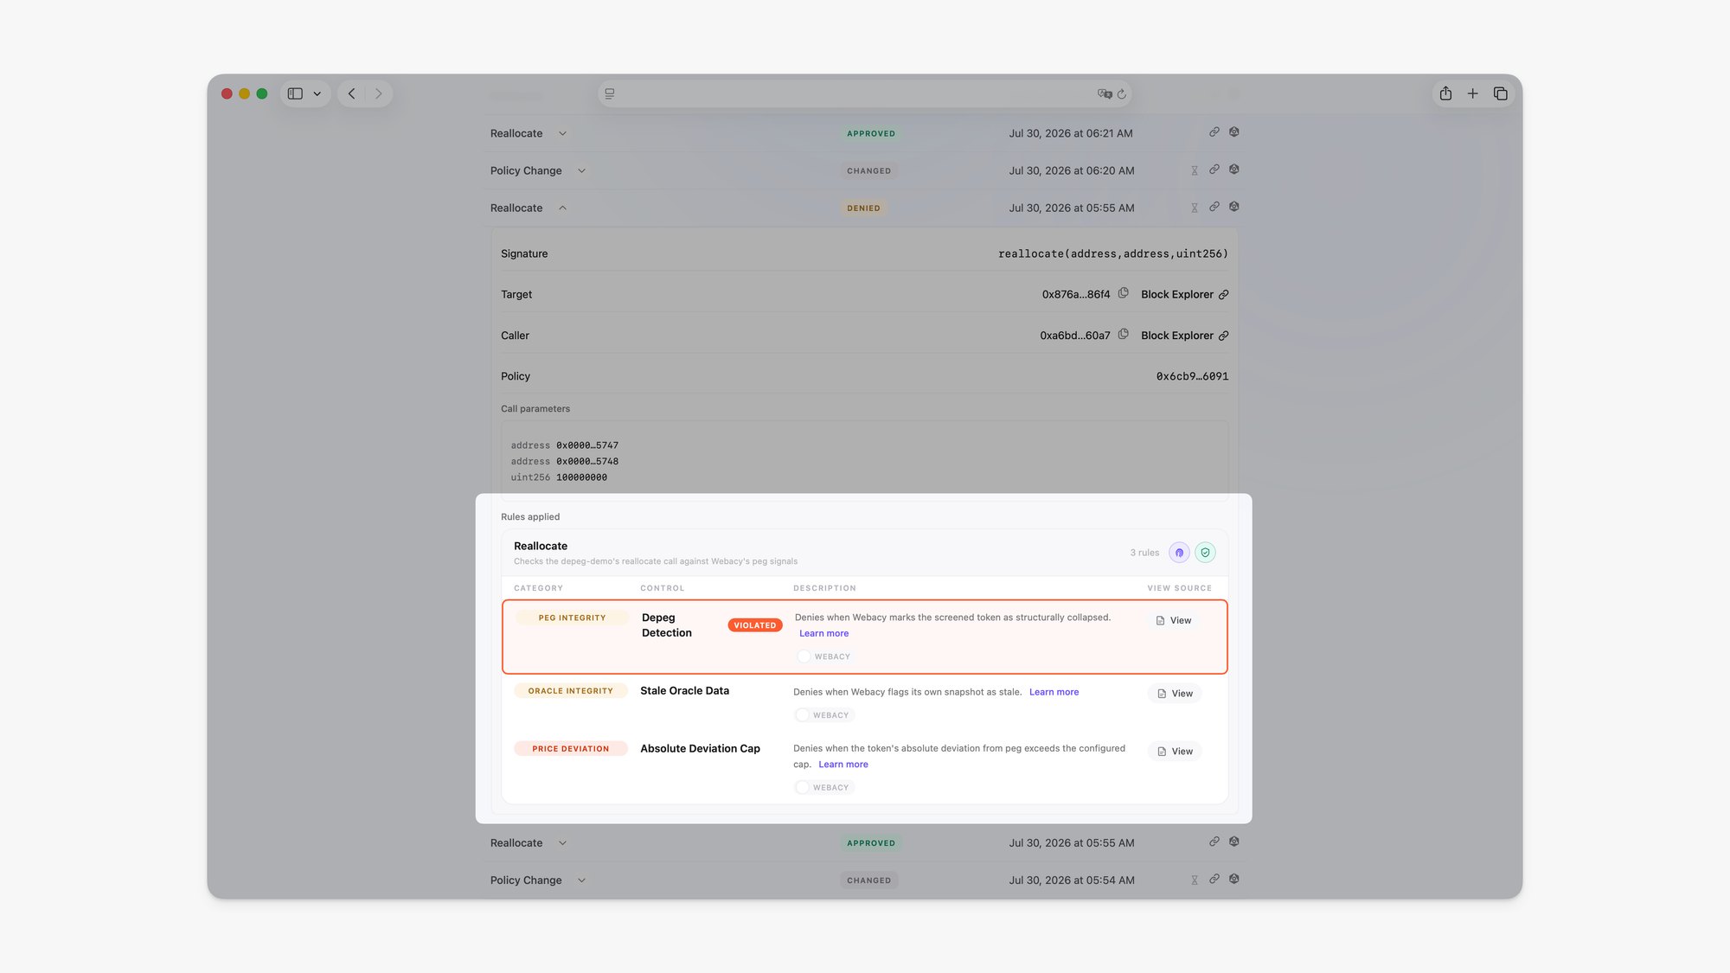
Task: Go back with the browser back arrow
Action: click(351, 93)
